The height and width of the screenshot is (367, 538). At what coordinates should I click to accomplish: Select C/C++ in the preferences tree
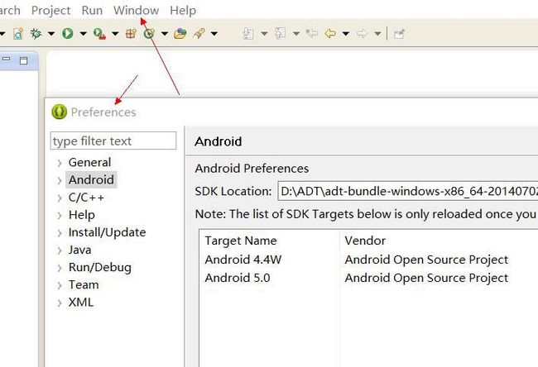[x=86, y=198]
